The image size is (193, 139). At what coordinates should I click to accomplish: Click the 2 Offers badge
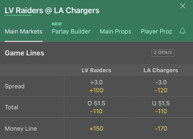[163, 53]
